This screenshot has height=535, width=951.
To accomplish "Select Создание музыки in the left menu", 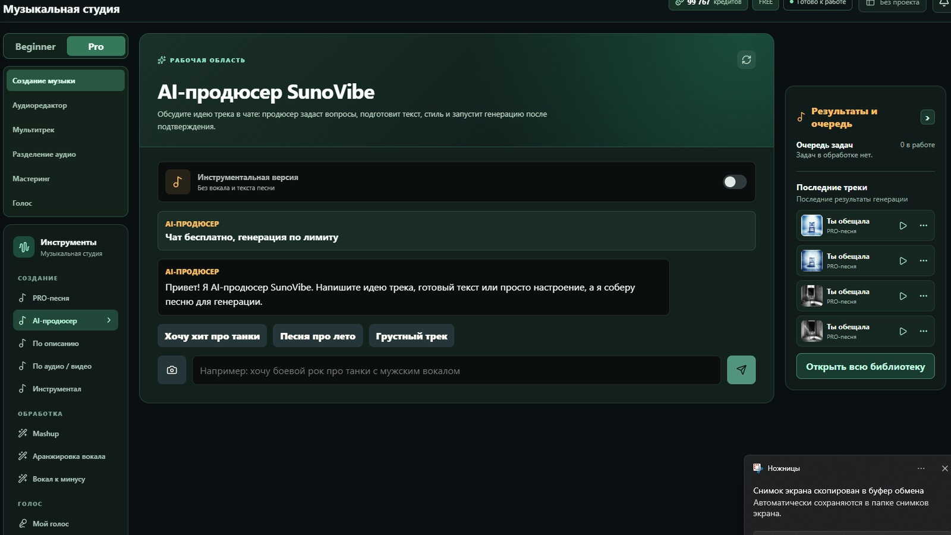I will (65, 81).
